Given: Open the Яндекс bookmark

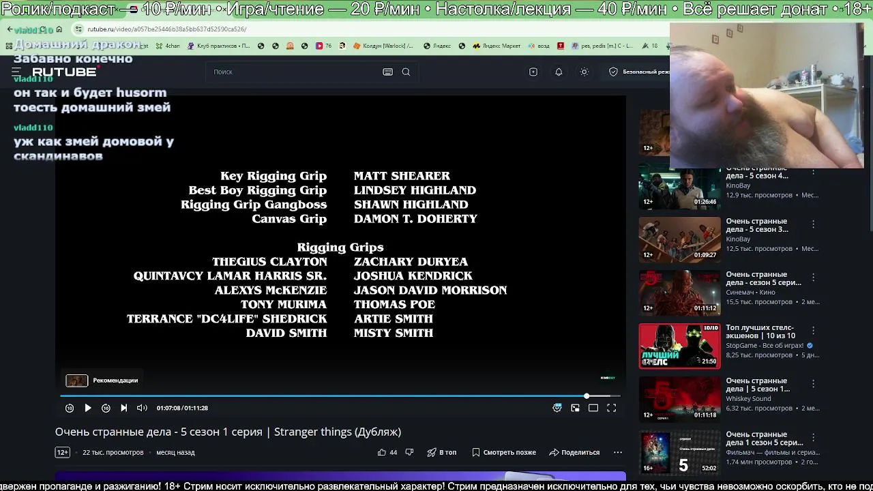Looking at the screenshot, I should 437,46.
